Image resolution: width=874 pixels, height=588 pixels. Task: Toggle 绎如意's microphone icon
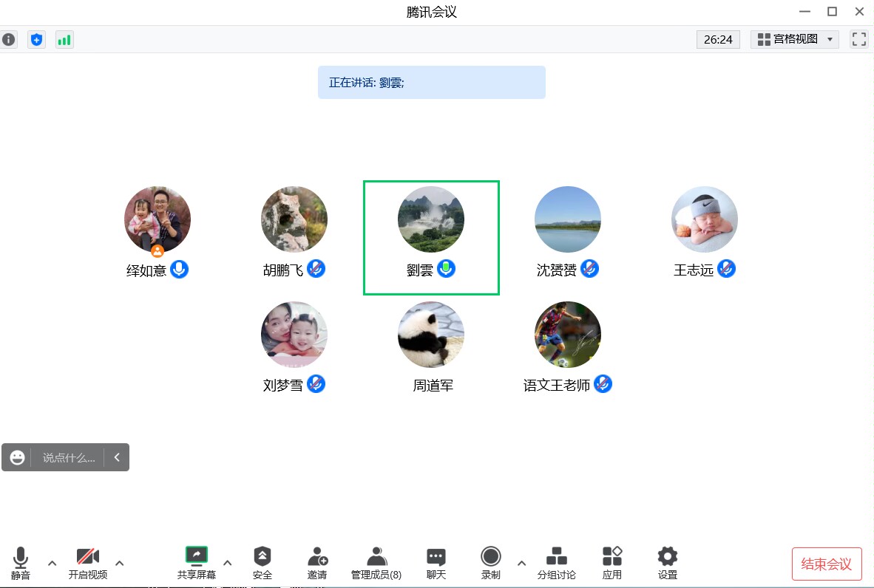tap(179, 270)
